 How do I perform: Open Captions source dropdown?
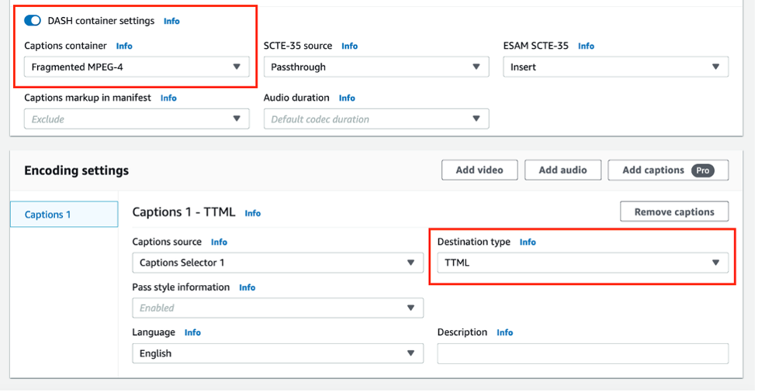click(278, 263)
